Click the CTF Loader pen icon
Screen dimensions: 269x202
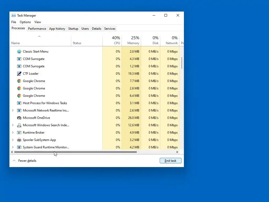(19, 74)
